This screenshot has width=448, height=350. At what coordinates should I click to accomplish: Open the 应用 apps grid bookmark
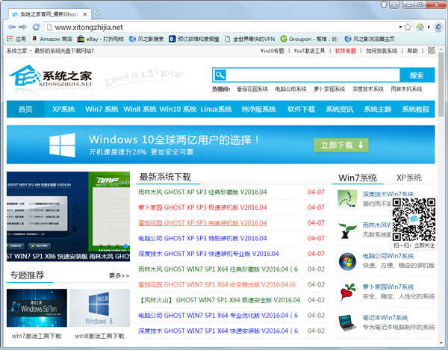coord(16,39)
